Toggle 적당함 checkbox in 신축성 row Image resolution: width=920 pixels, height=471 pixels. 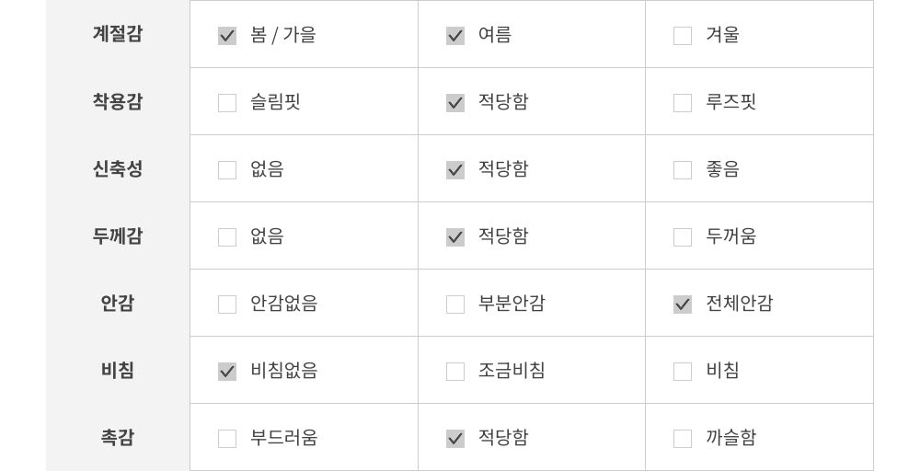coord(455,170)
